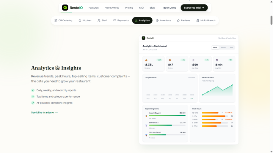Click Chicken Roast sales progress bar
Screen dimensions: 273x153
point(167,135)
